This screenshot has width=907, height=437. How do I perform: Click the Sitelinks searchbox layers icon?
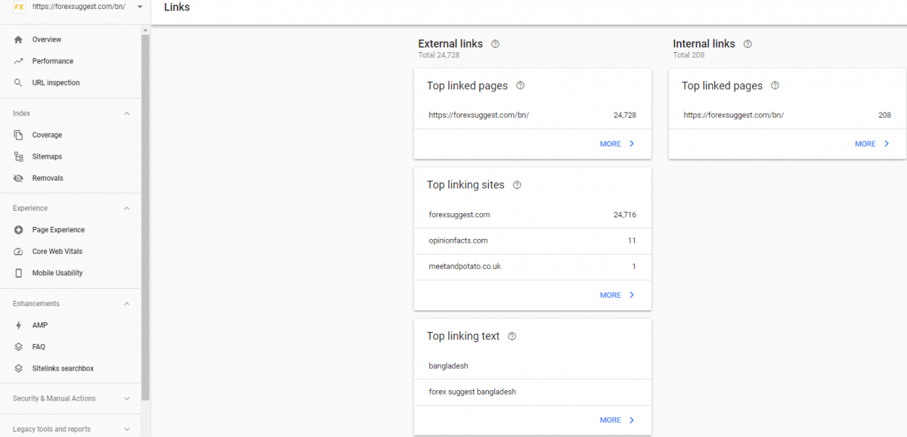[x=18, y=369]
